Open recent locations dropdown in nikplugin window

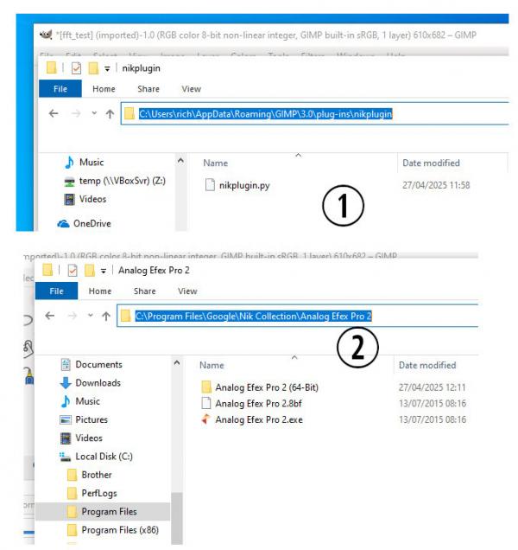click(94, 113)
